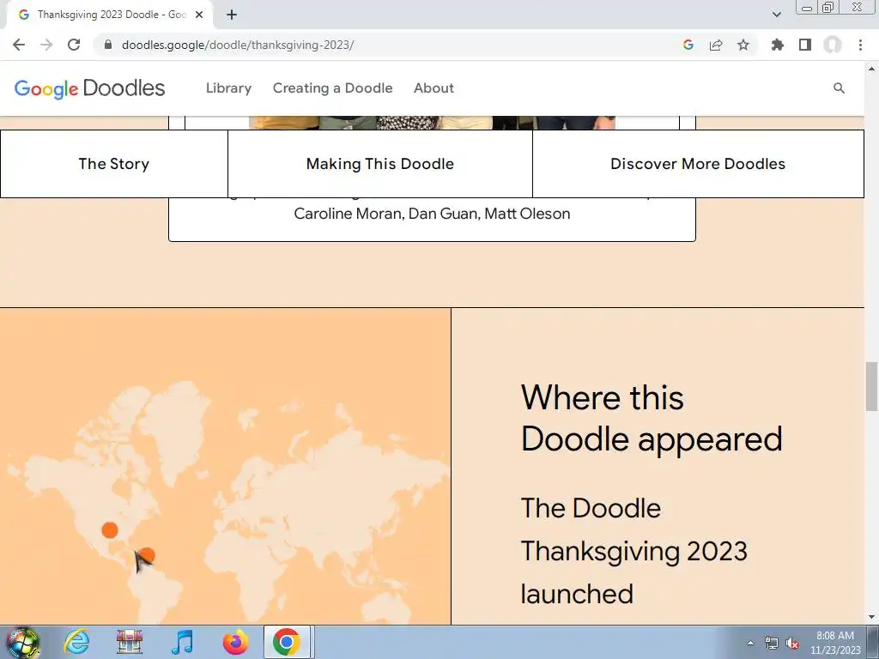Expand the tab search chevron
The image size is (879, 659).
pyautogui.click(x=776, y=15)
